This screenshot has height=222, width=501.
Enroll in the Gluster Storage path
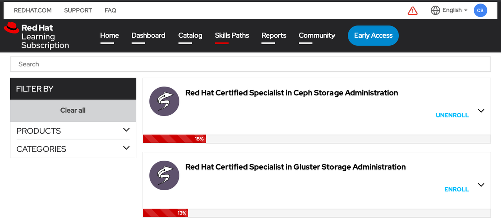(456, 189)
